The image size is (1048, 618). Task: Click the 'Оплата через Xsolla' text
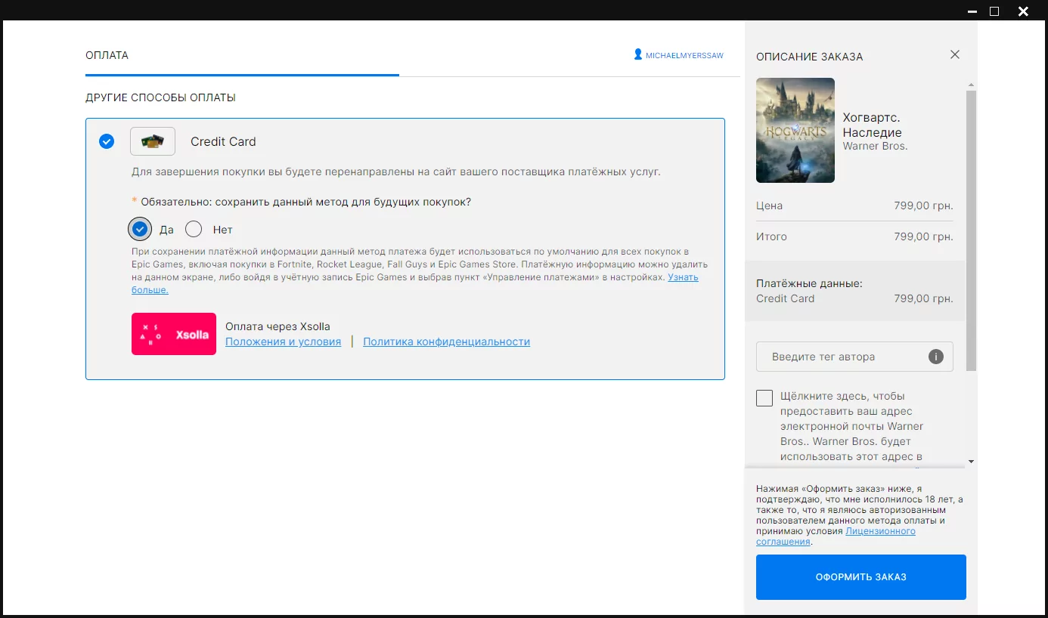pyautogui.click(x=278, y=326)
